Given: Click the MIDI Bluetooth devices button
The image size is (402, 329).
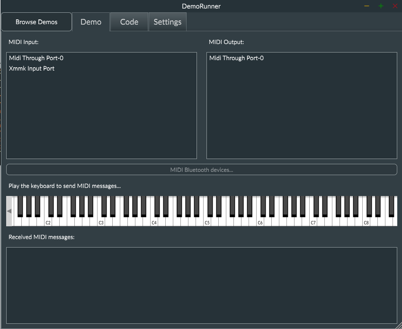Looking at the screenshot, I should point(202,169).
